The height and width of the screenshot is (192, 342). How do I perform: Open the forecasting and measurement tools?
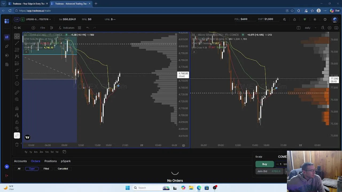(17, 63)
